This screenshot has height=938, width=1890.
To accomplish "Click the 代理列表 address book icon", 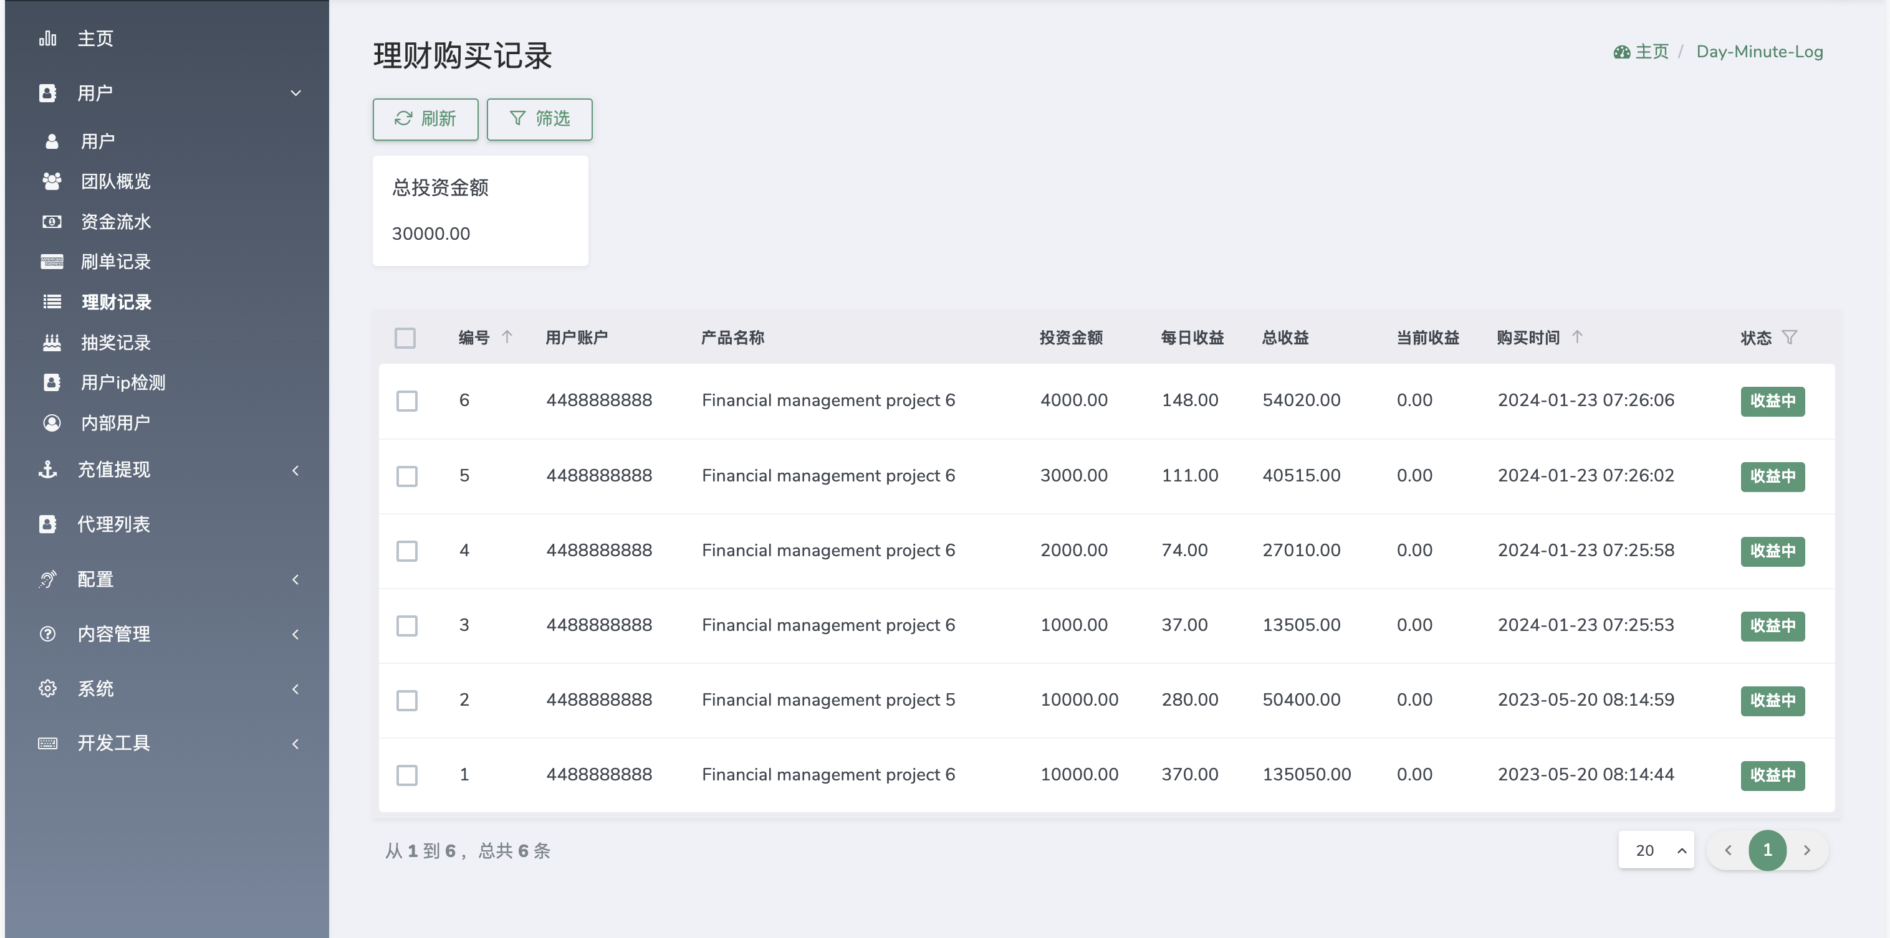I will (x=48, y=524).
